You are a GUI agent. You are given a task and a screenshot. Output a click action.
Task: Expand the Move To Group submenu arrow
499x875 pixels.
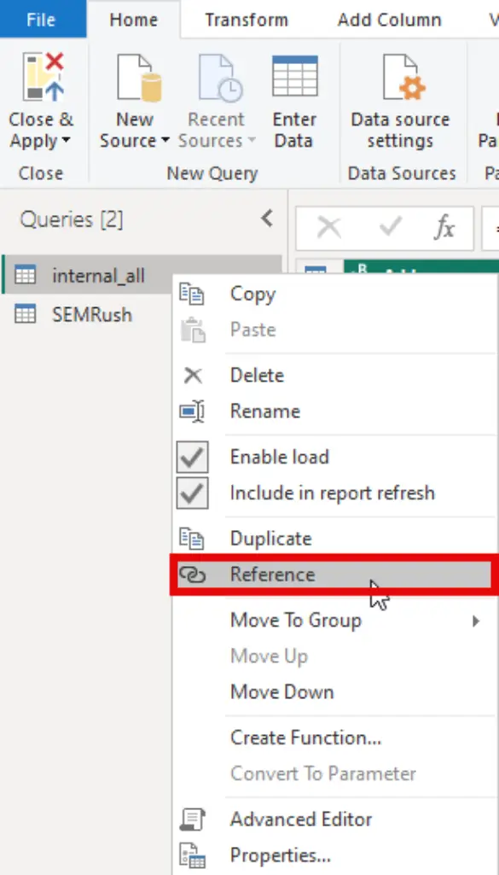[x=476, y=621]
